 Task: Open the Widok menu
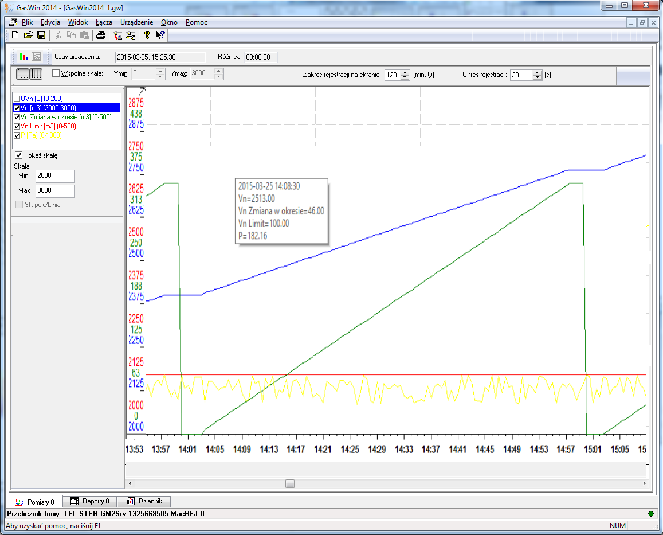click(x=78, y=22)
